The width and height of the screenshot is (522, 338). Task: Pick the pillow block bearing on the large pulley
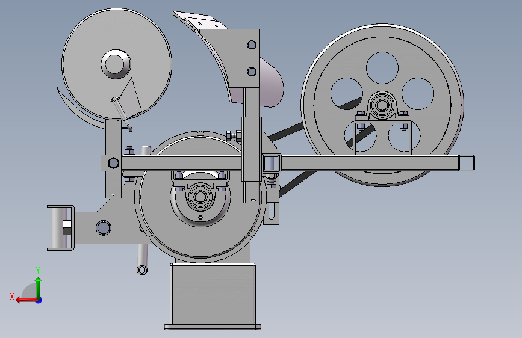pos(382,106)
